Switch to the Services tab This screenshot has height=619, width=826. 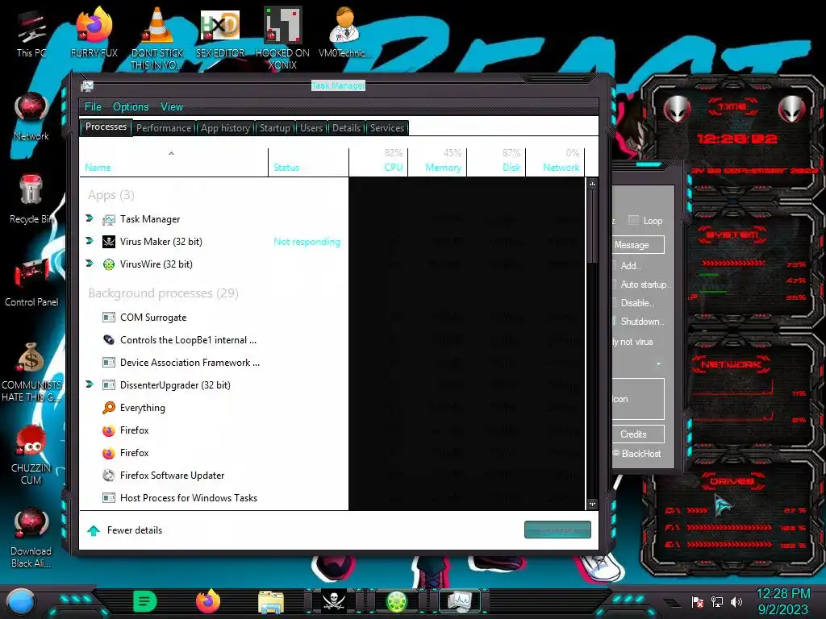click(x=387, y=128)
